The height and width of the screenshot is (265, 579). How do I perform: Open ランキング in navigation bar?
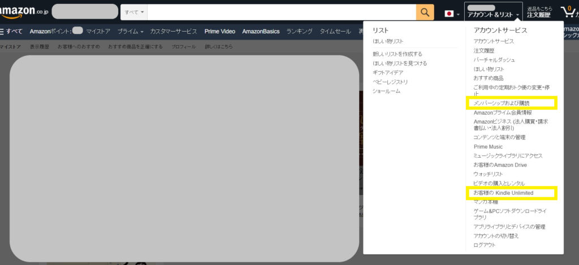[300, 32]
